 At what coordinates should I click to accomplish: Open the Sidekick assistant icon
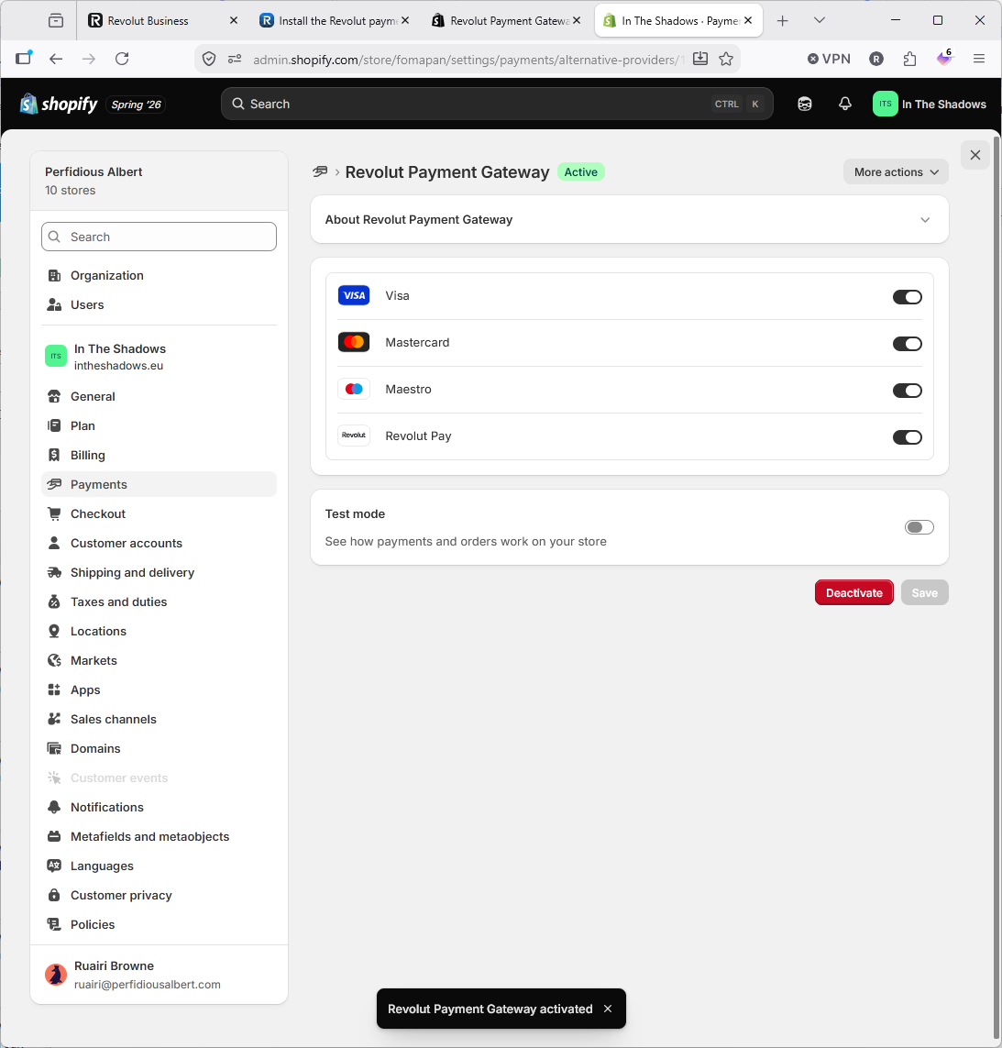805,105
